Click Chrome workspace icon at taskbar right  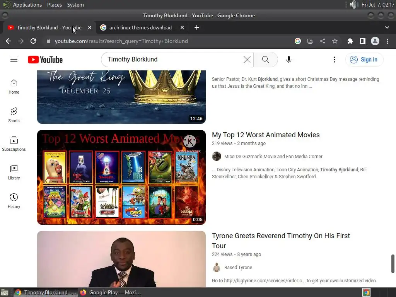[x=367, y=292]
